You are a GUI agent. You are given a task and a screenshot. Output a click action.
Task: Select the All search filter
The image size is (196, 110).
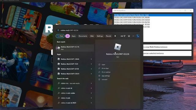click(x=67, y=36)
